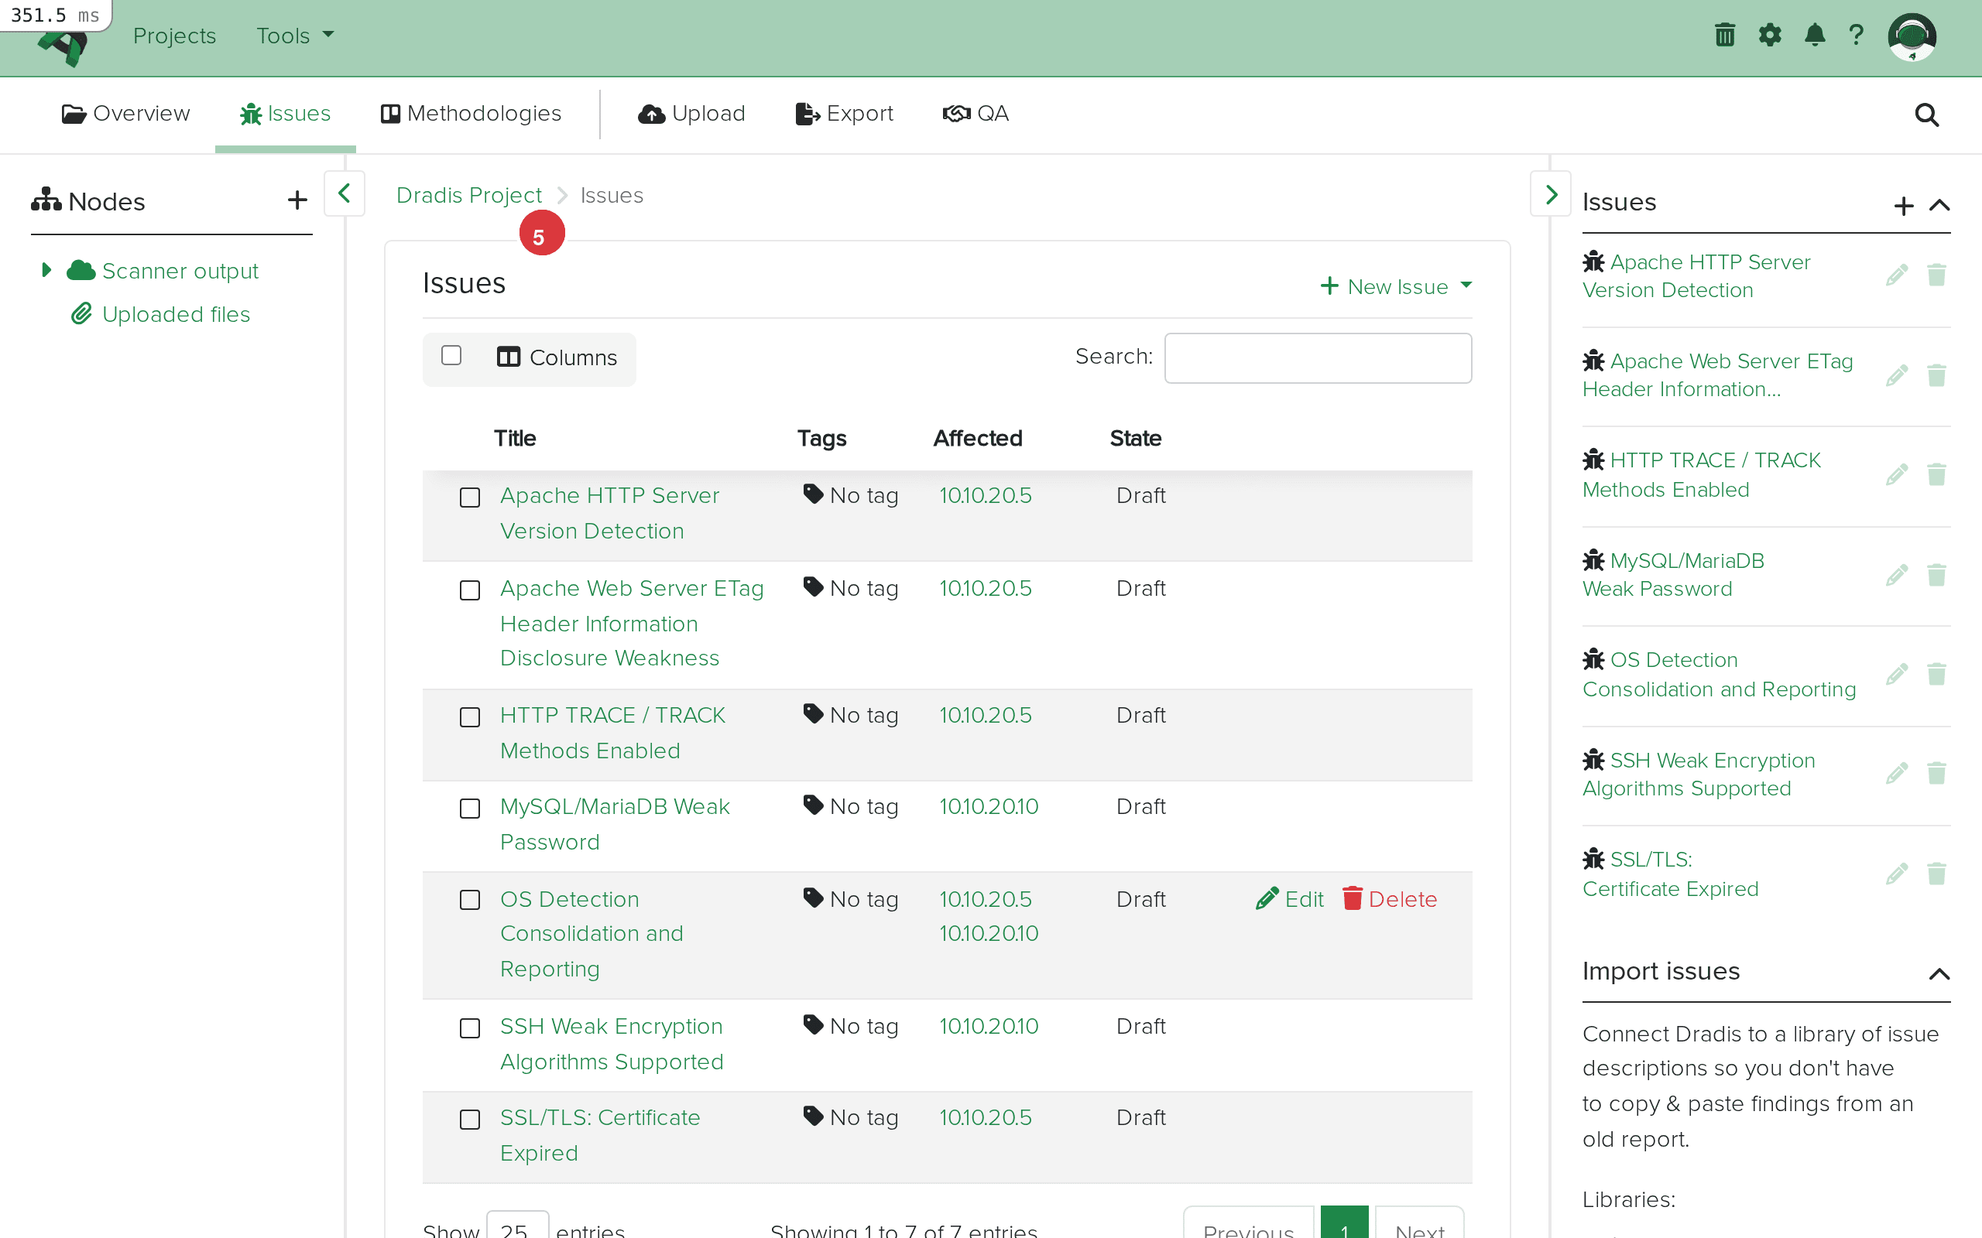This screenshot has width=1982, height=1238.
Task: Add a new node with the plus icon
Action: point(297,200)
